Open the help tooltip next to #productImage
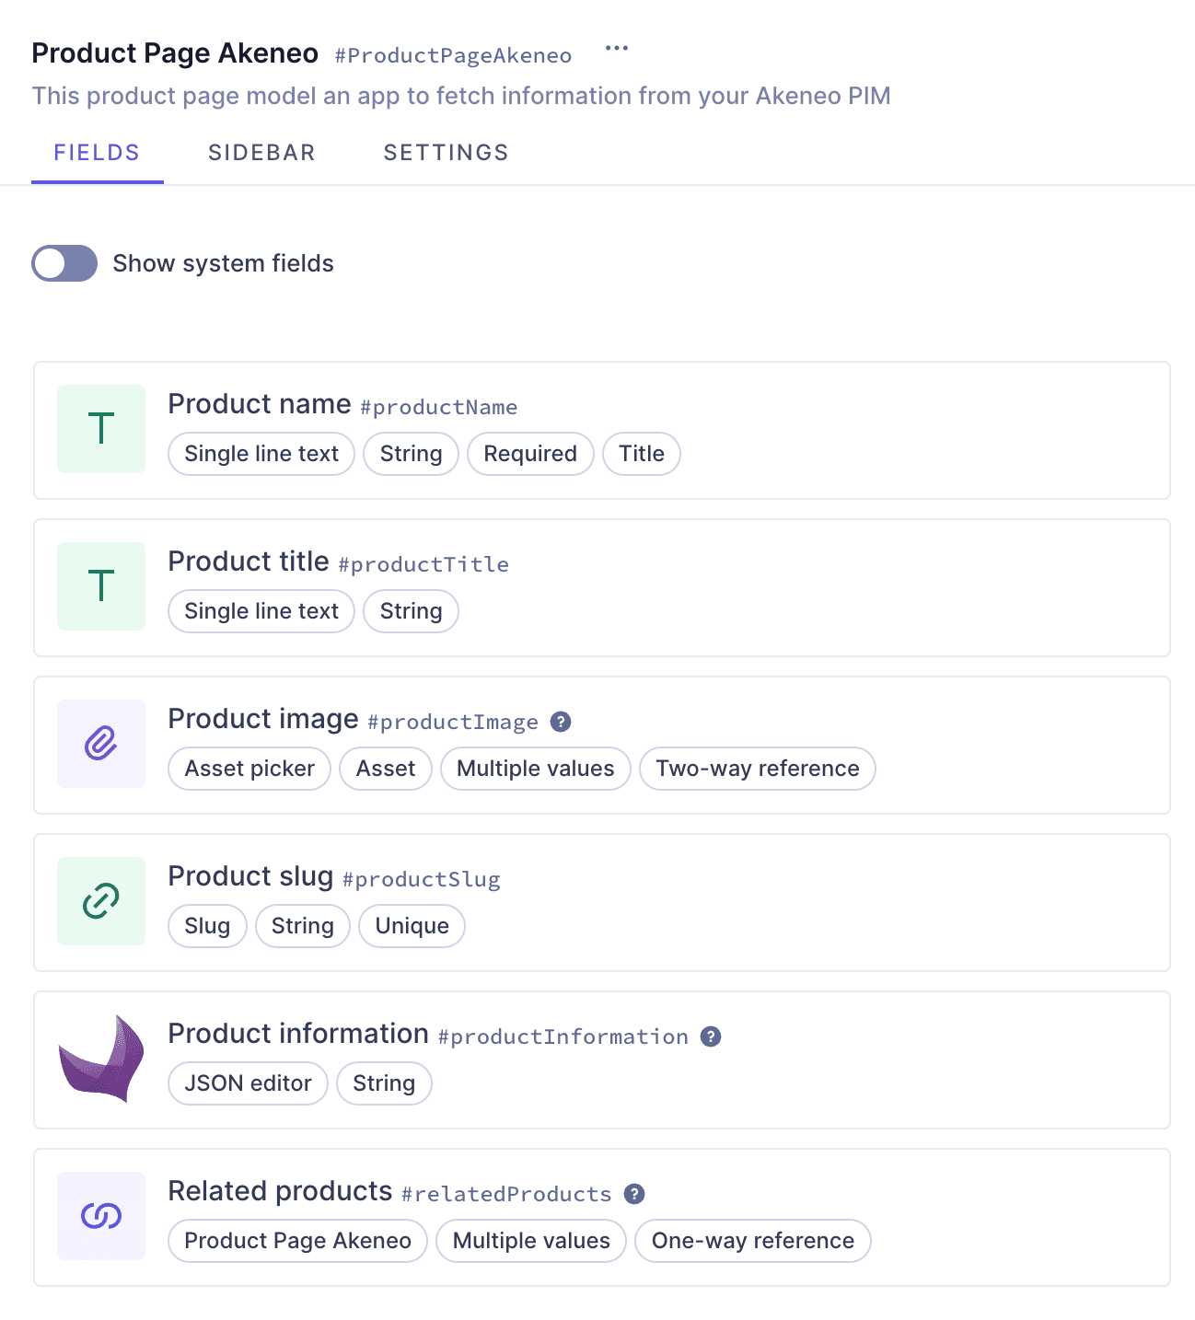Viewport: 1195px width, 1320px height. point(561,722)
